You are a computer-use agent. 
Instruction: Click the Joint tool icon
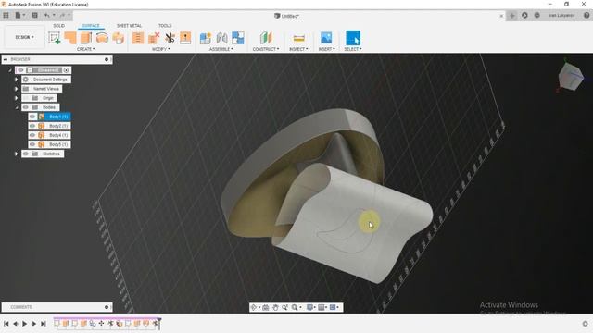(x=222, y=38)
